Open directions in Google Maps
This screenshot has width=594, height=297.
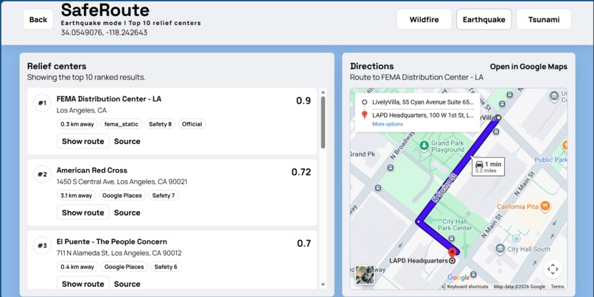(528, 66)
